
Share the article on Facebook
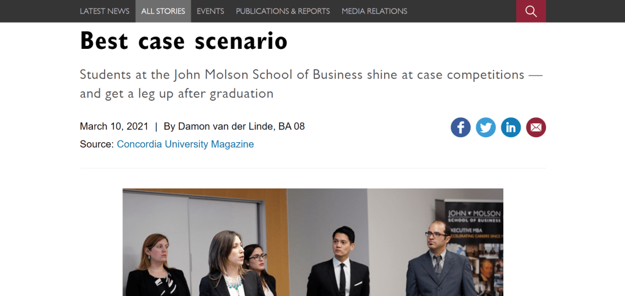[460, 127]
